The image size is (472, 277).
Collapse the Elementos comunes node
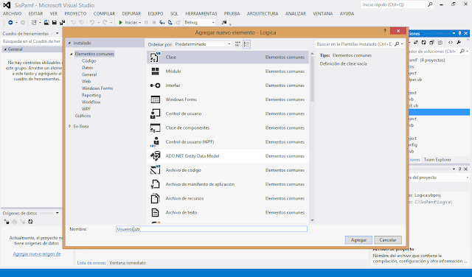[x=72, y=54]
